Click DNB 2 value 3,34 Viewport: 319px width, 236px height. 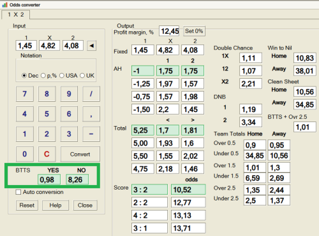251,122
